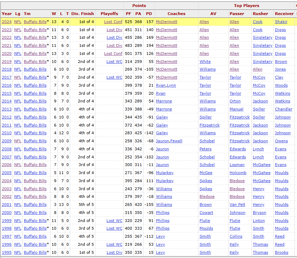Open Brooks receiver link in 1995 row
The height and width of the screenshot is (258, 297).
tap(282, 252)
